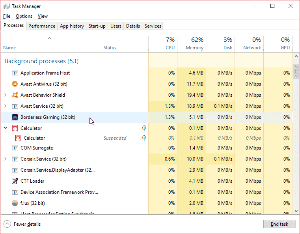
Task: Click the Fewer details link
Action: coord(27,224)
